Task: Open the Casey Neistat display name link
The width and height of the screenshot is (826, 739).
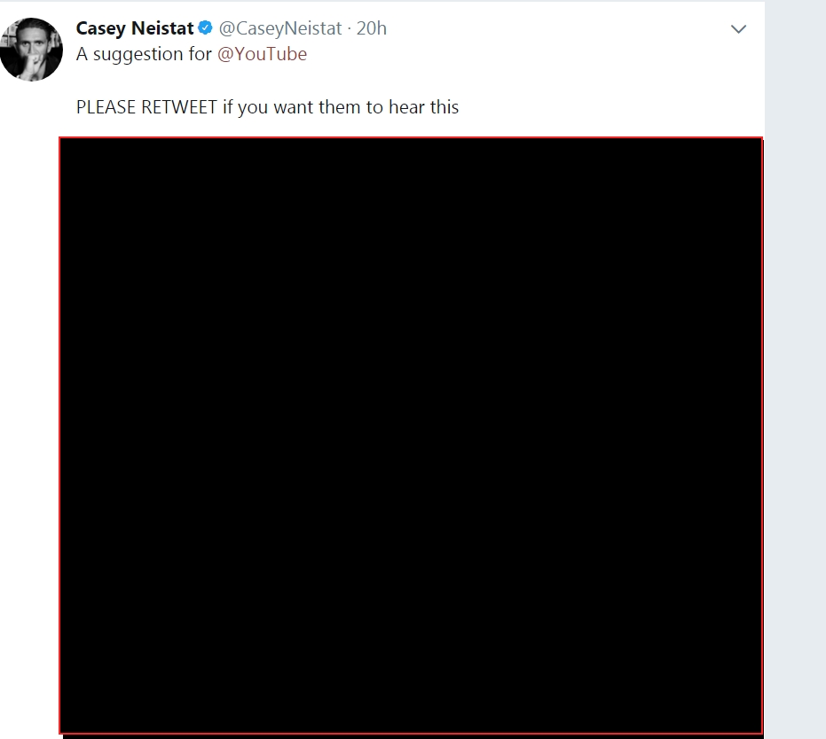Action: point(135,28)
